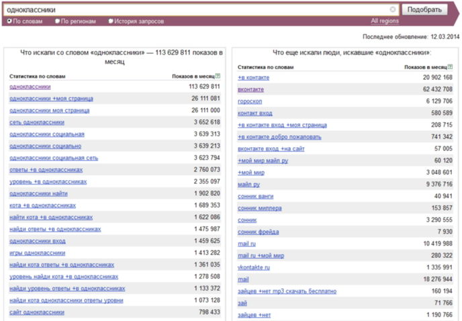
Task: Open 'игры одноклассники' keyword link
Action: click(x=38, y=253)
